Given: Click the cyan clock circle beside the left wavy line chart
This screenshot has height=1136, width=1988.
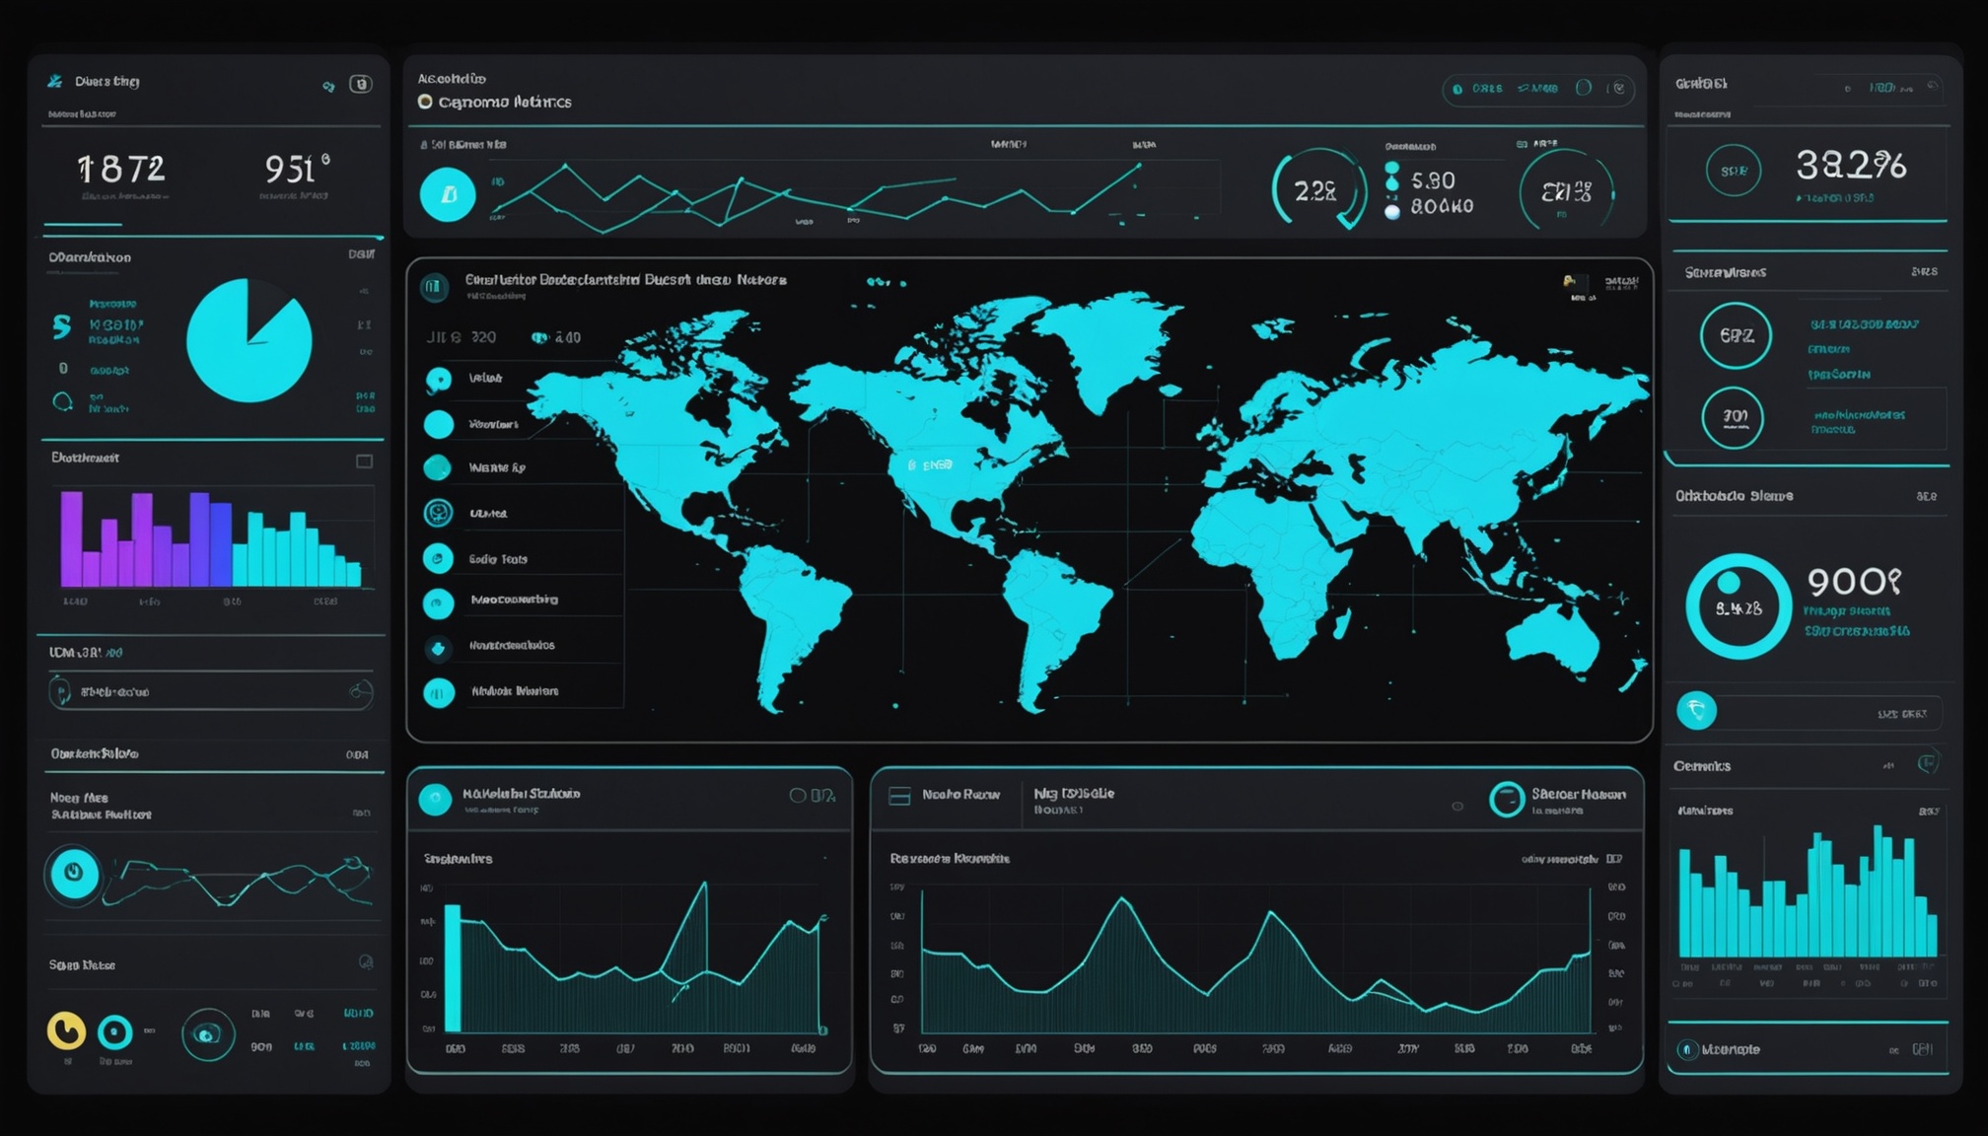Looking at the screenshot, I should pos(74,873).
